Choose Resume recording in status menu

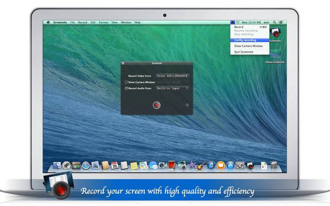click(x=250, y=30)
